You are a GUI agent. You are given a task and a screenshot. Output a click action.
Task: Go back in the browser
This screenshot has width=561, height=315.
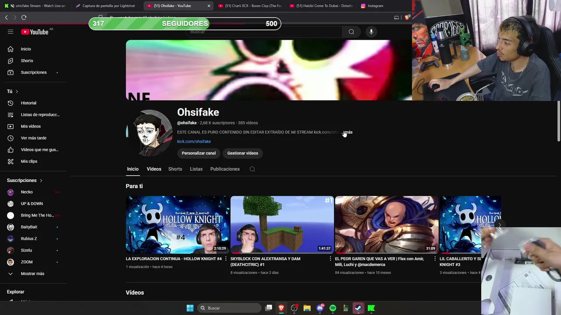tap(6, 17)
